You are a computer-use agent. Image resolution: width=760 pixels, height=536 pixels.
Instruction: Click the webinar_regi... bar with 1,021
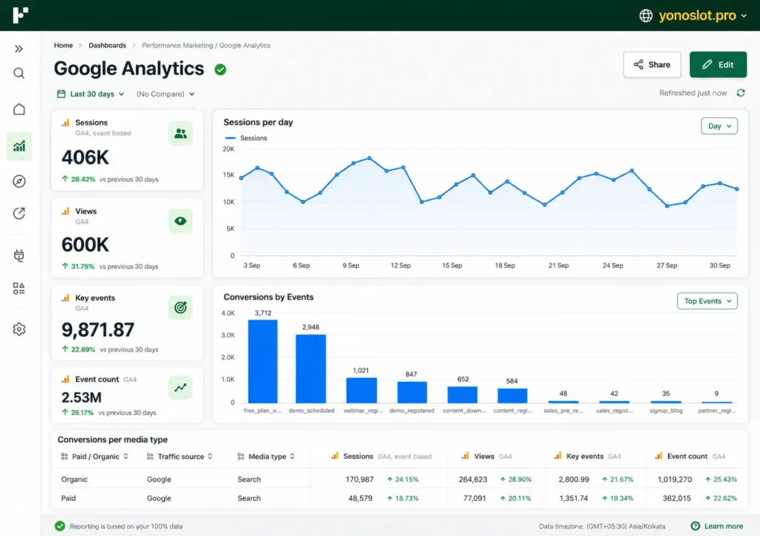click(x=361, y=390)
